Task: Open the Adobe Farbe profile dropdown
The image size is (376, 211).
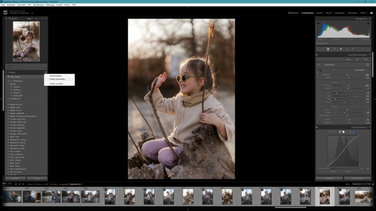Action: pos(330,64)
